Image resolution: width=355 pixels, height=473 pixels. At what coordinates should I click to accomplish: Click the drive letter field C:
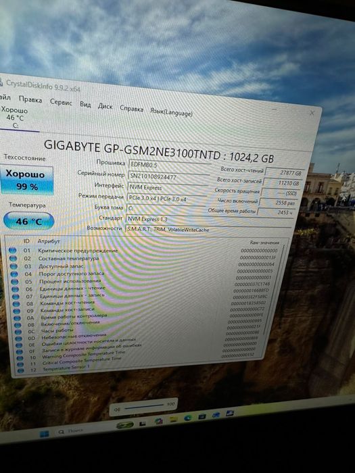166,209
